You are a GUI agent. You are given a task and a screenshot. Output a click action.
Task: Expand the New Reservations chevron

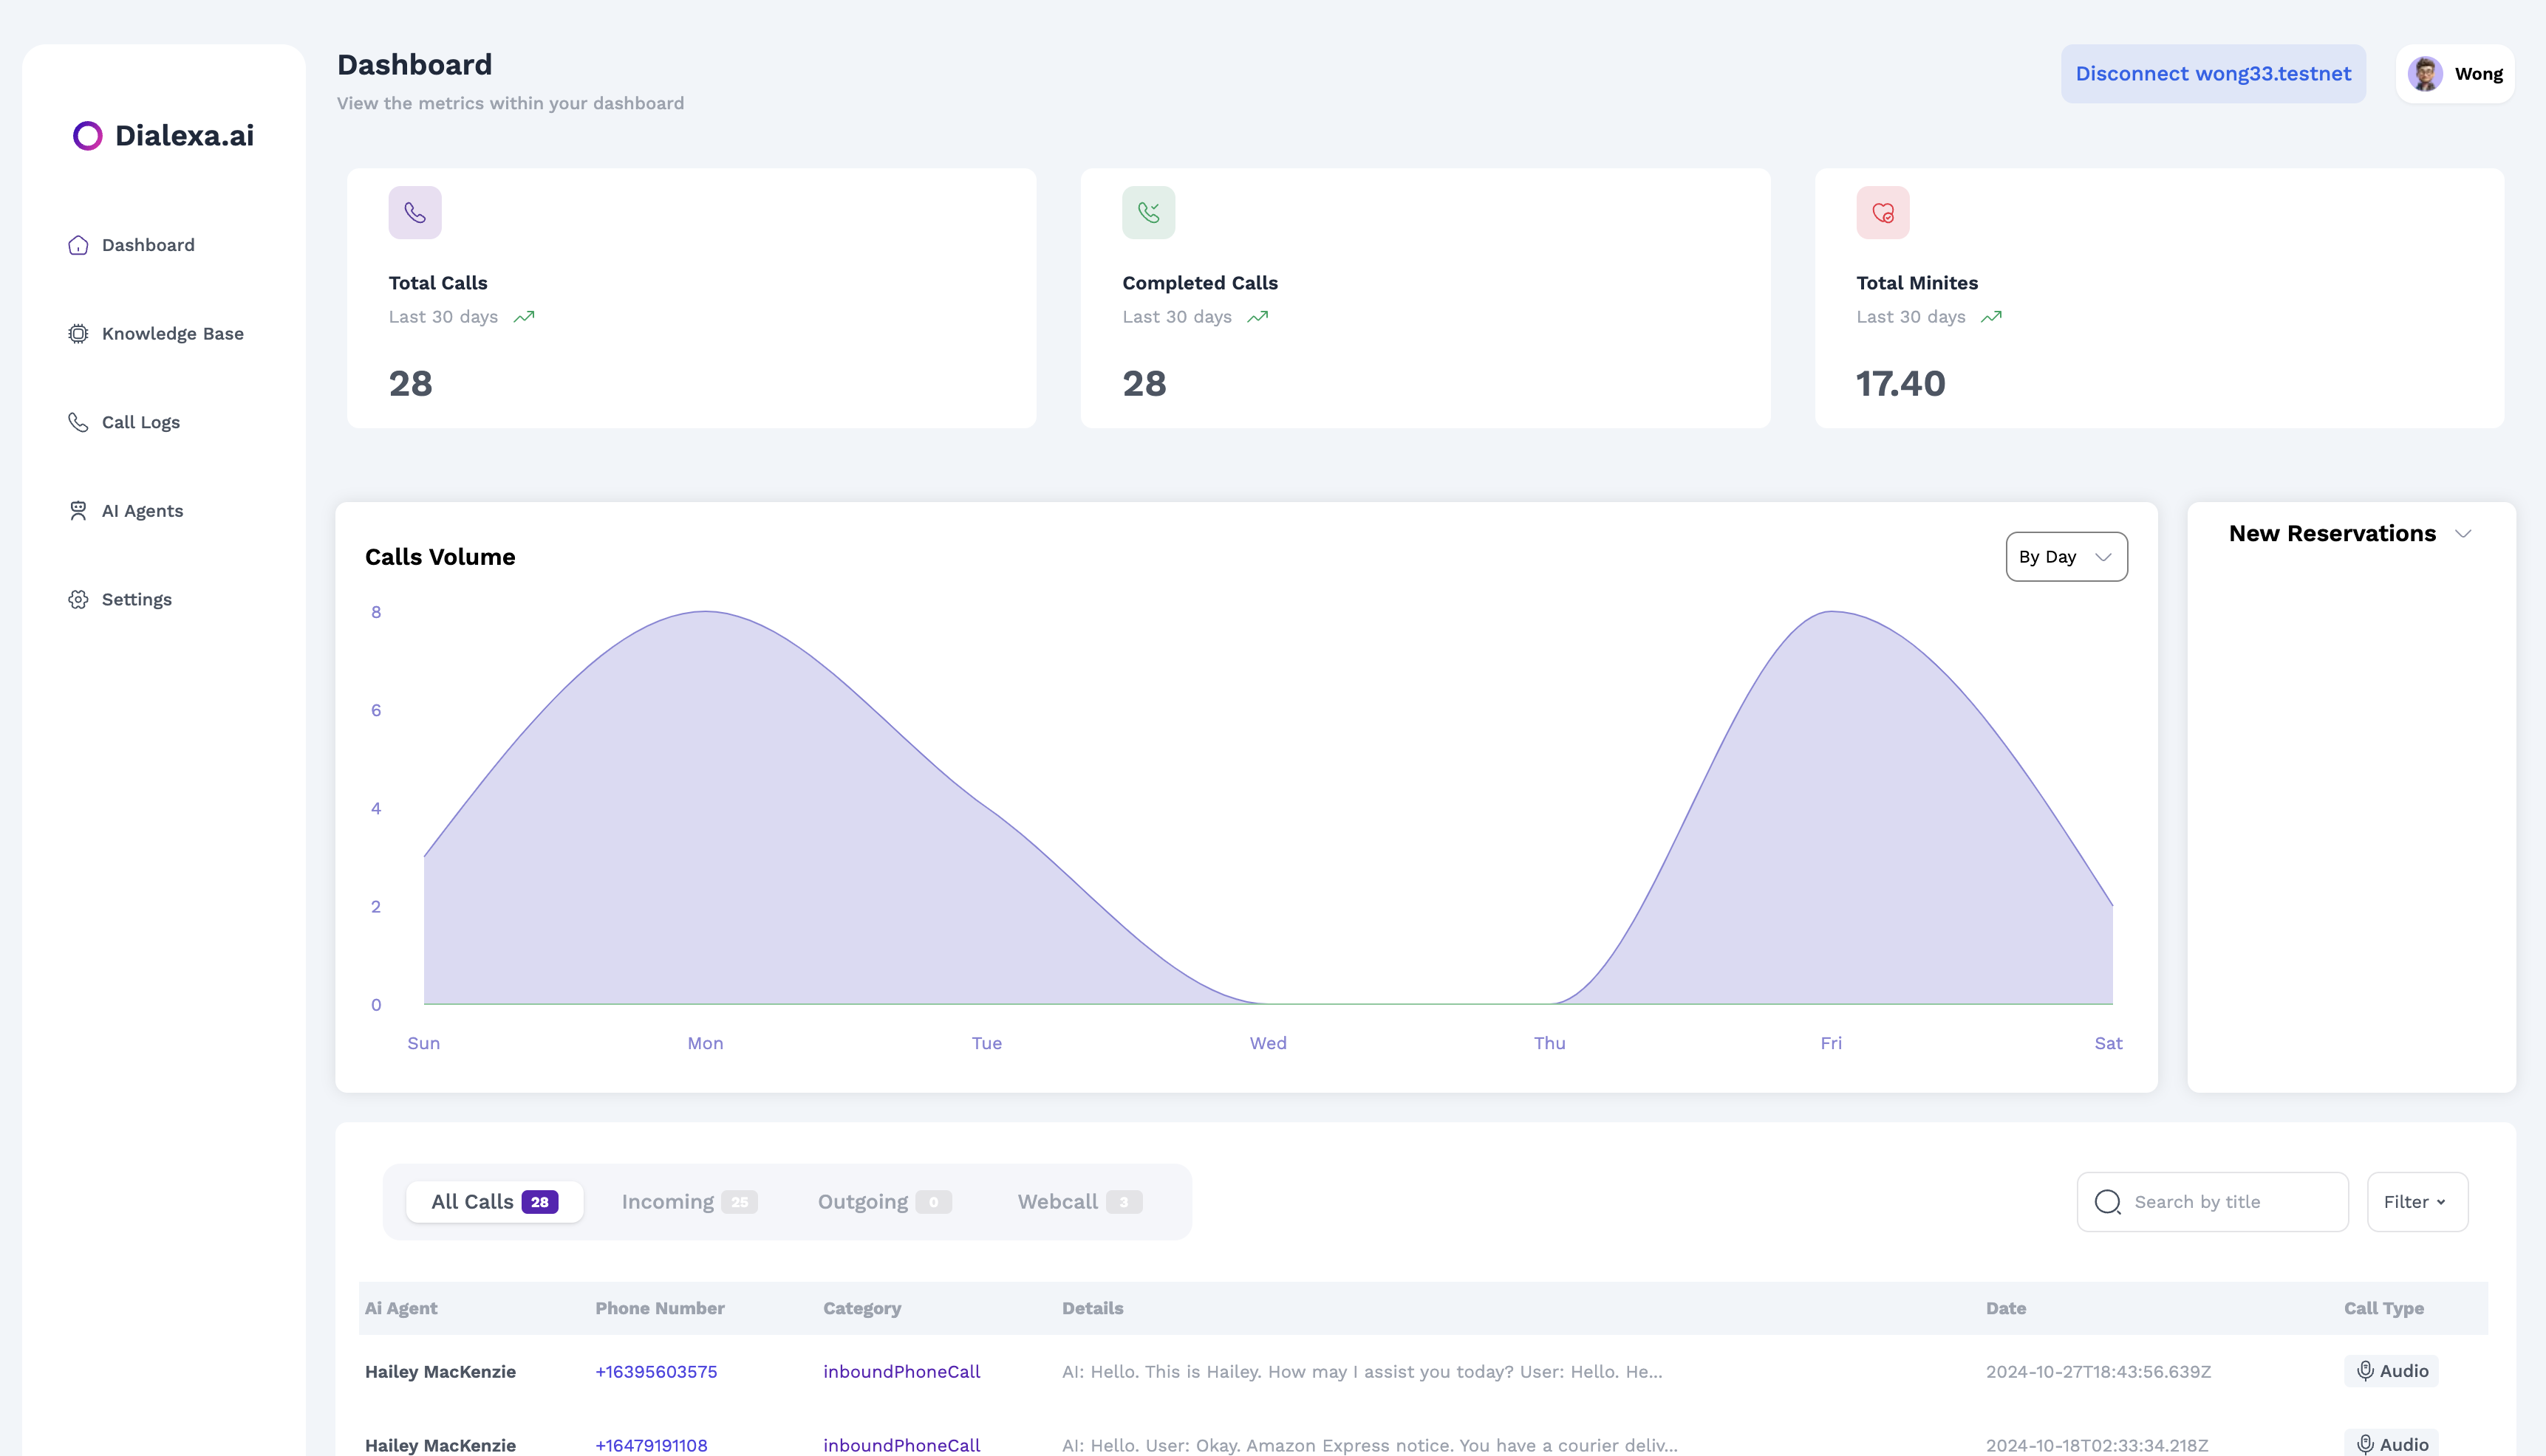(2463, 534)
